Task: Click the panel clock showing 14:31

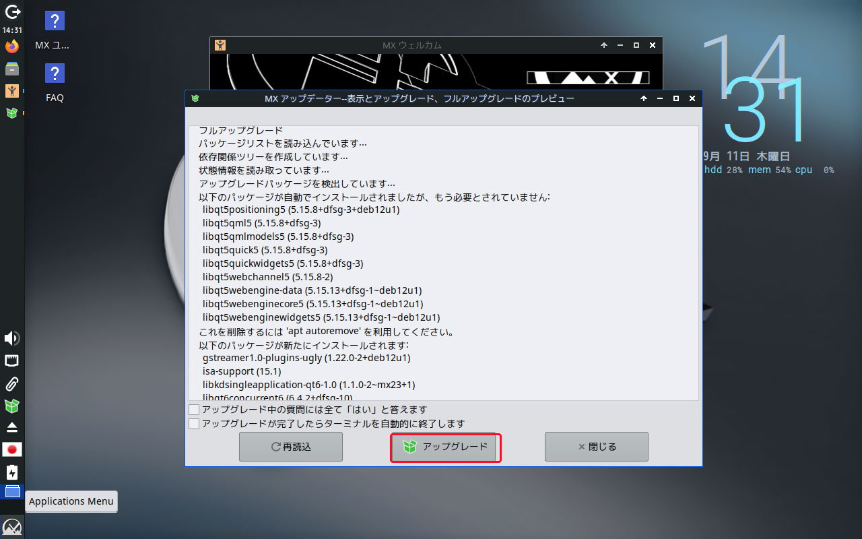Action: point(12,30)
